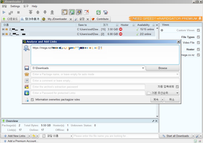
Task: Switch to My.JDownloader tab
Action: 57,19
